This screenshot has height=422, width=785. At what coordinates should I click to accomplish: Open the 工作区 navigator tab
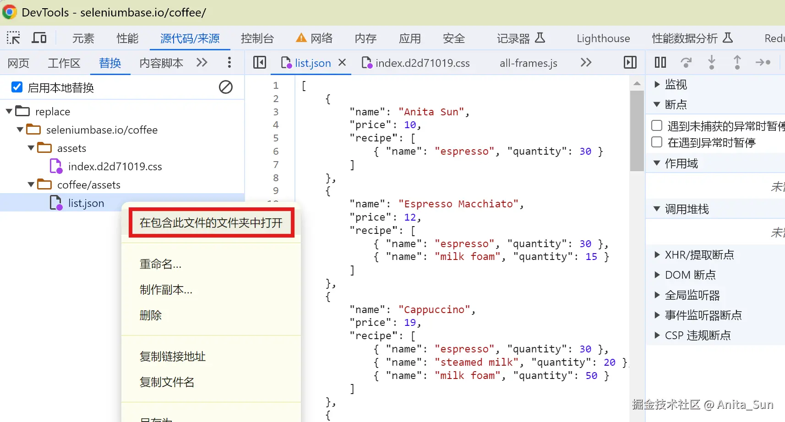(64, 63)
